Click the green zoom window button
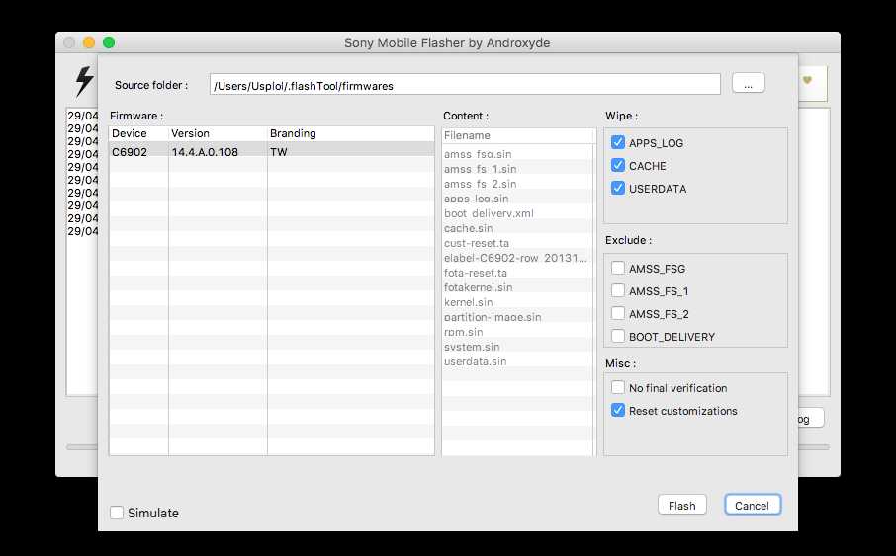 109,42
